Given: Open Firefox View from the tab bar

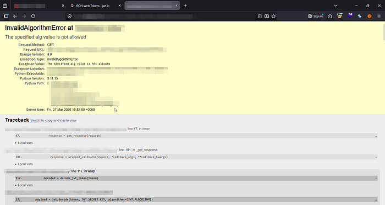Looking at the screenshot, I should [x=5, y=6].
